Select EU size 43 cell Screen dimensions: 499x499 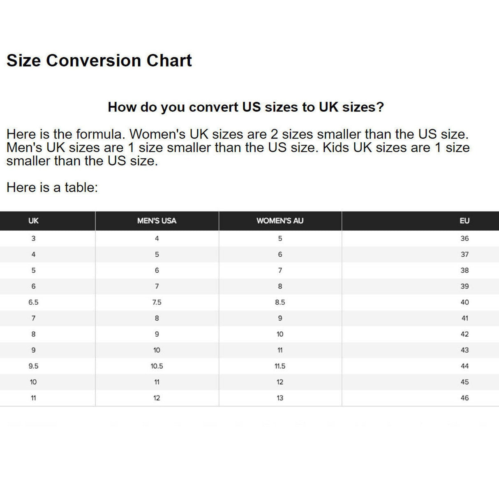point(464,350)
